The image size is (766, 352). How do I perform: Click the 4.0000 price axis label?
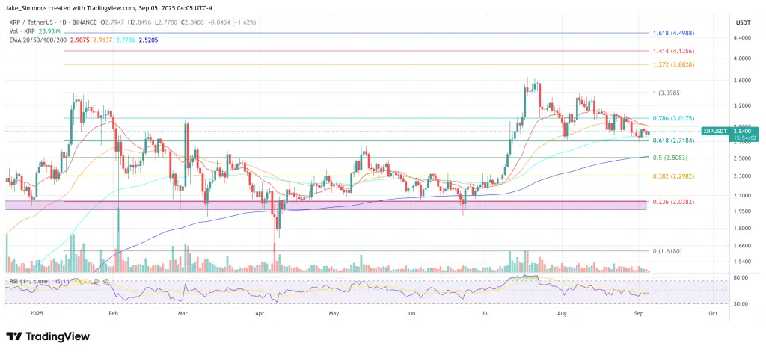pos(743,58)
